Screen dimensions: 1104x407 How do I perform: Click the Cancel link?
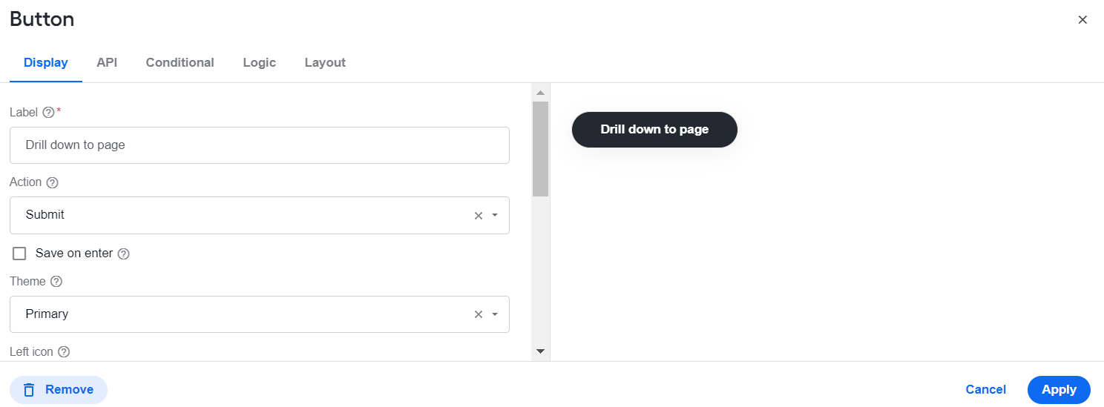pyautogui.click(x=985, y=390)
